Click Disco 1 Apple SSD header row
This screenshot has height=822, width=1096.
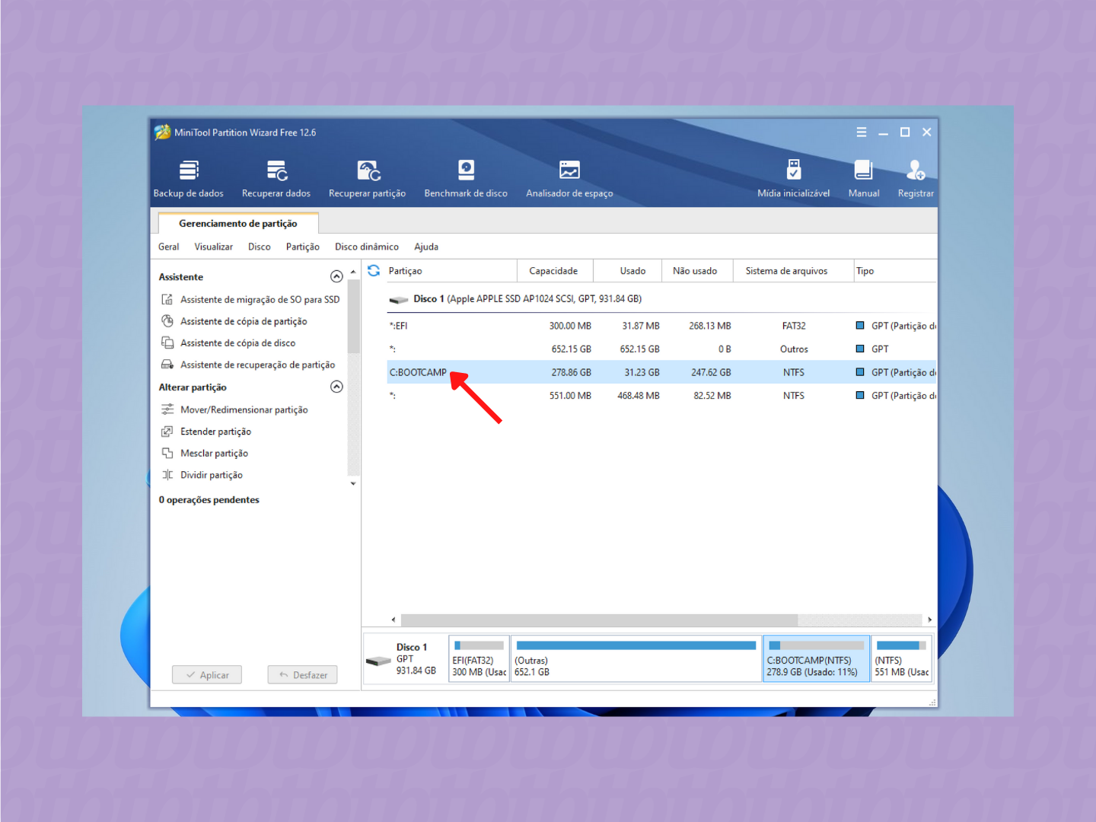pos(661,299)
